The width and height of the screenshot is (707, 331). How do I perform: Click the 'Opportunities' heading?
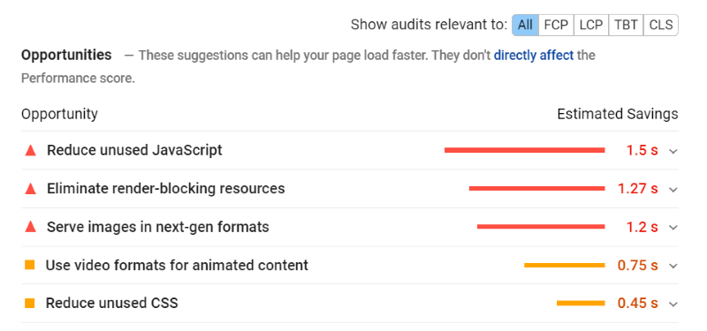(66, 55)
